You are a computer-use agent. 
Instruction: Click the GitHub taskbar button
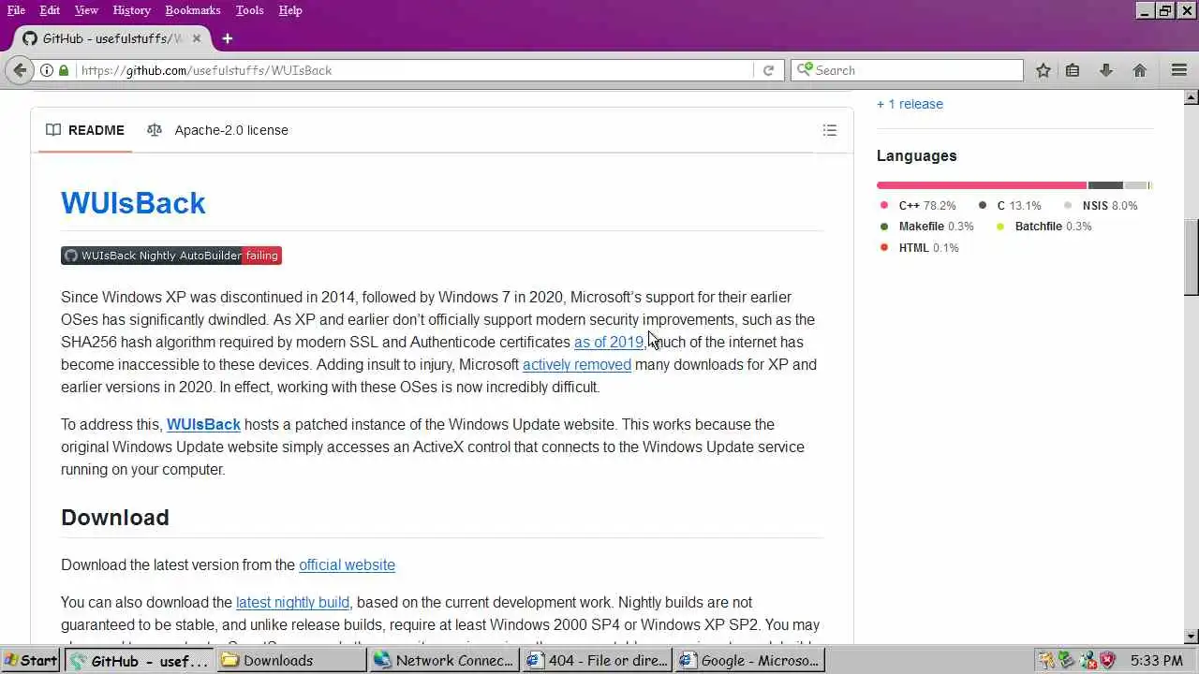click(140, 660)
